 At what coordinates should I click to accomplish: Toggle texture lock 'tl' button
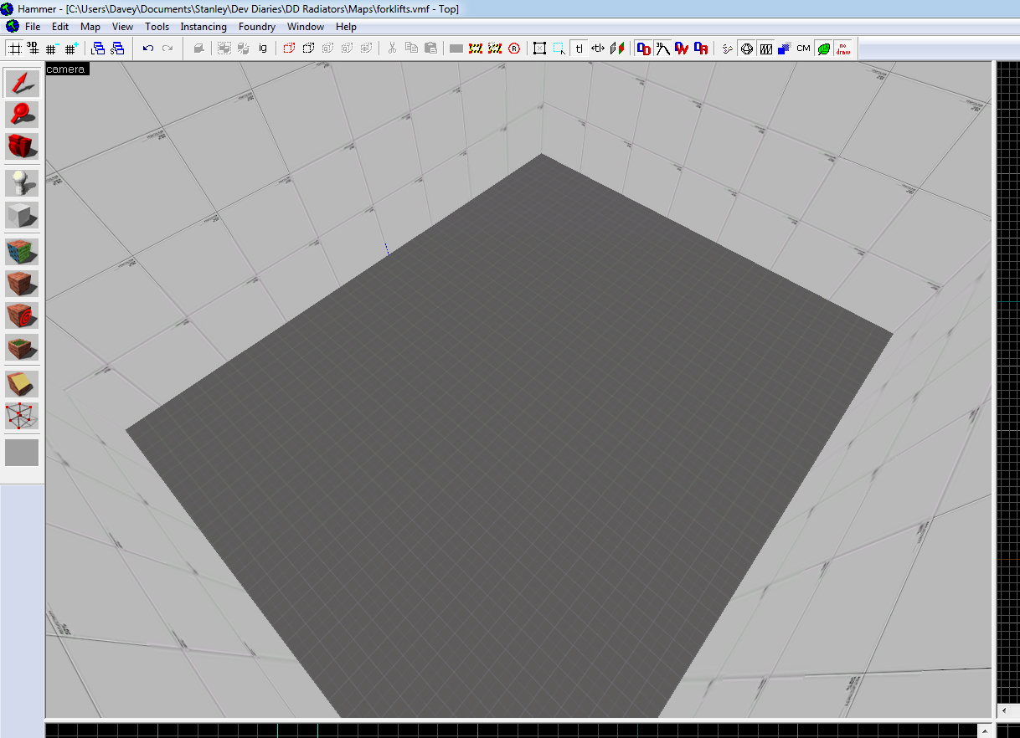(x=579, y=49)
